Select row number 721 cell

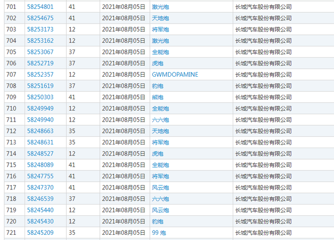[x=15, y=233]
